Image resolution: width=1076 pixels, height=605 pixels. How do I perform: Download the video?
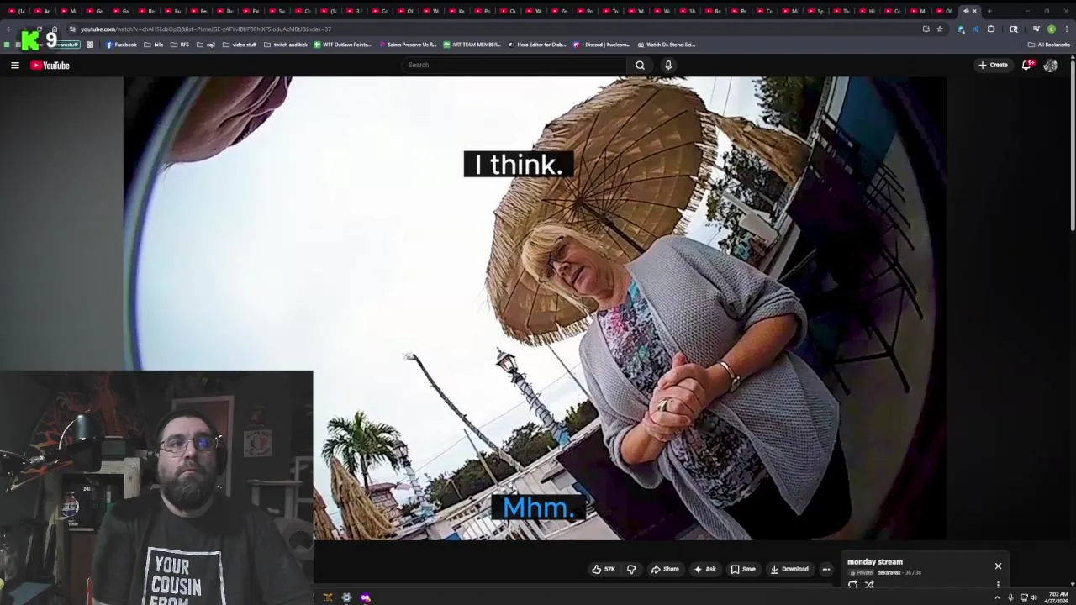pyautogui.click(x=789, y=569)
